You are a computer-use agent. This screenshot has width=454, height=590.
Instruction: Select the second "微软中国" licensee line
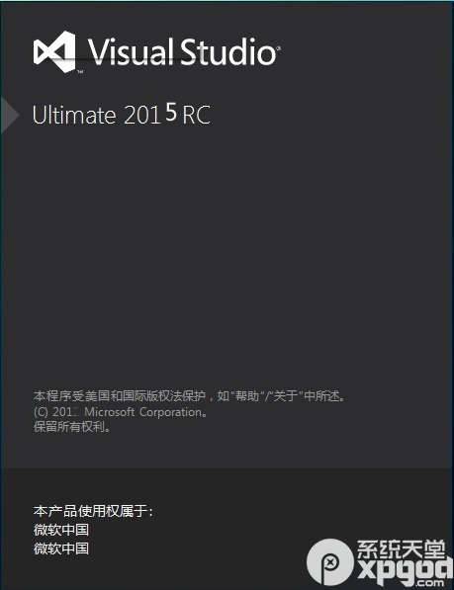pos(61,548)
